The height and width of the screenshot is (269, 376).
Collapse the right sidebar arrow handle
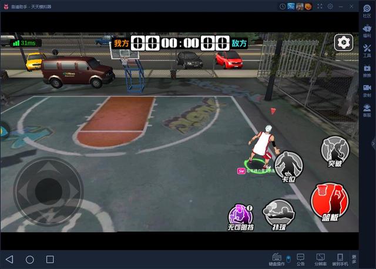click(374, 144)
